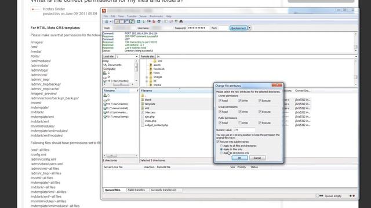Select Apply to all files and directories
The width and height of the screenshot is (371, 208).
coord(221,146)
